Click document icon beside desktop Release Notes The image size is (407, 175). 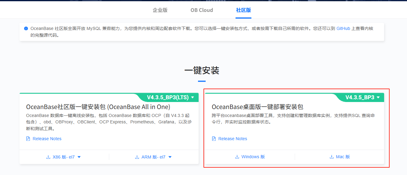[x=214, y=139]
